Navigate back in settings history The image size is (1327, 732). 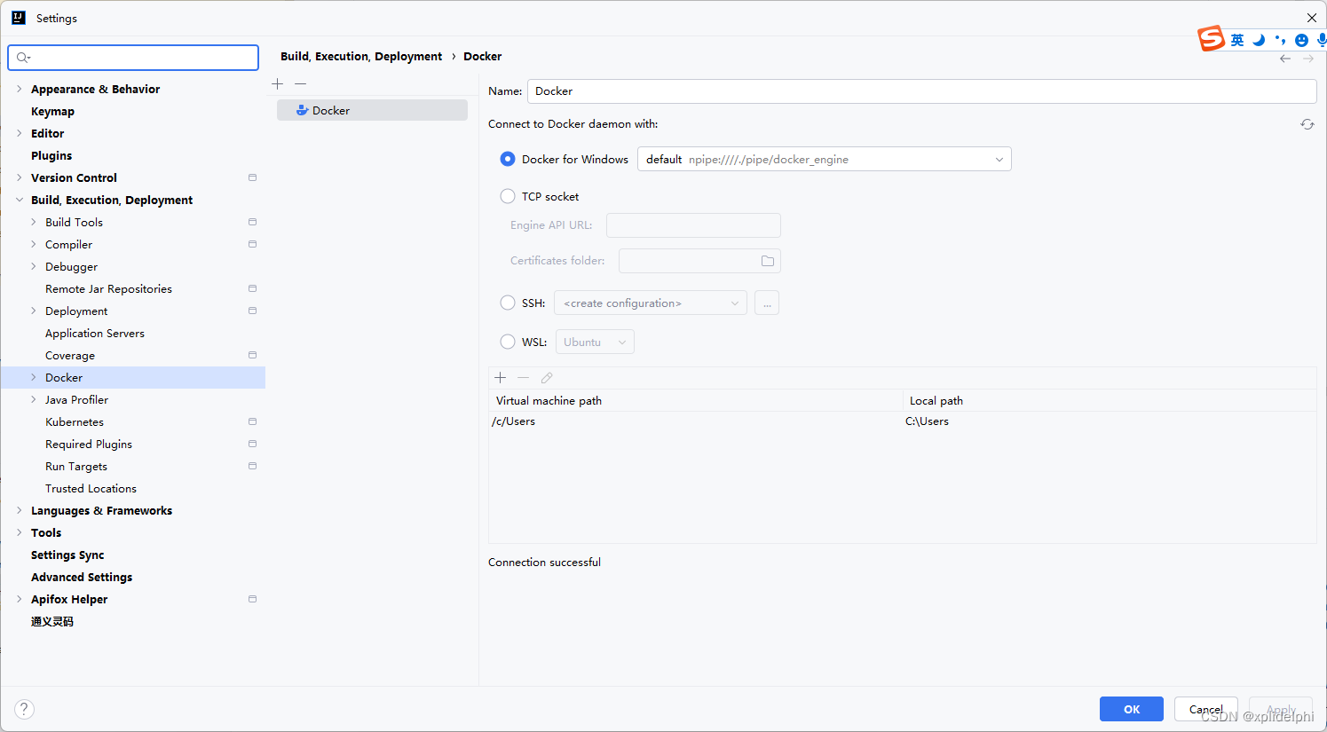coord(1285,59)
